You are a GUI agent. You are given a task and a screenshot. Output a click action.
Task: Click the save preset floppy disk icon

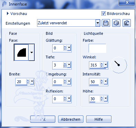click(106, 23)
